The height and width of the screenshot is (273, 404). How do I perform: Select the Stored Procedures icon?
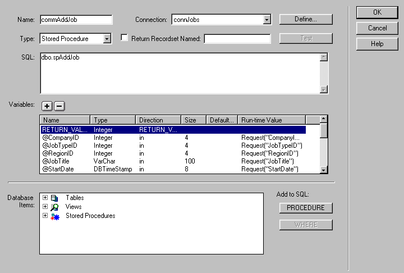pos(54,216)
